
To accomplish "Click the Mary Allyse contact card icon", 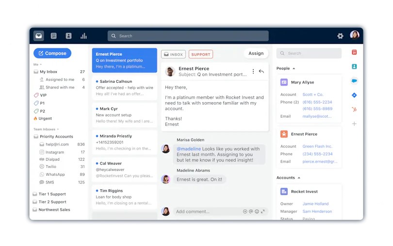I will [284, 82].
